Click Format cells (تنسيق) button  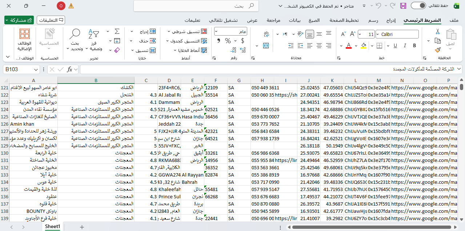pyautogui.click(x=146, y=50)
